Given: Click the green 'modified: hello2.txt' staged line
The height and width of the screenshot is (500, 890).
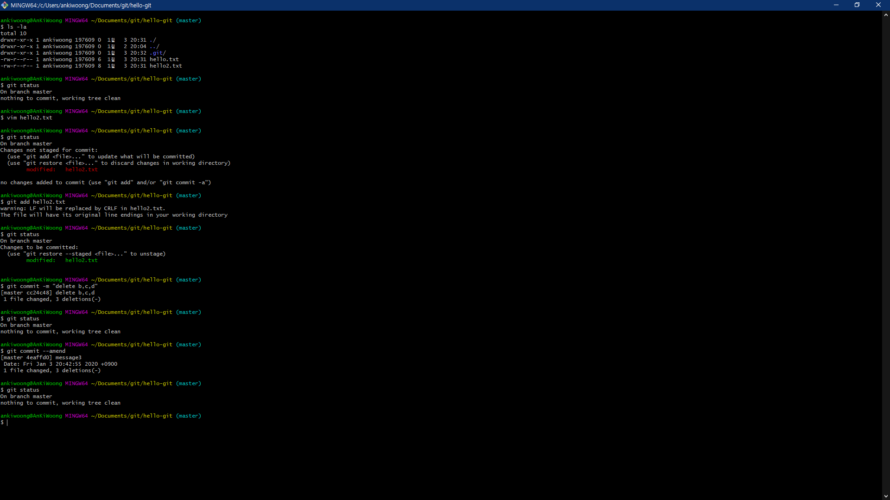Looking at the screenshot, I should pyautogui.click(x=62, y=261).
